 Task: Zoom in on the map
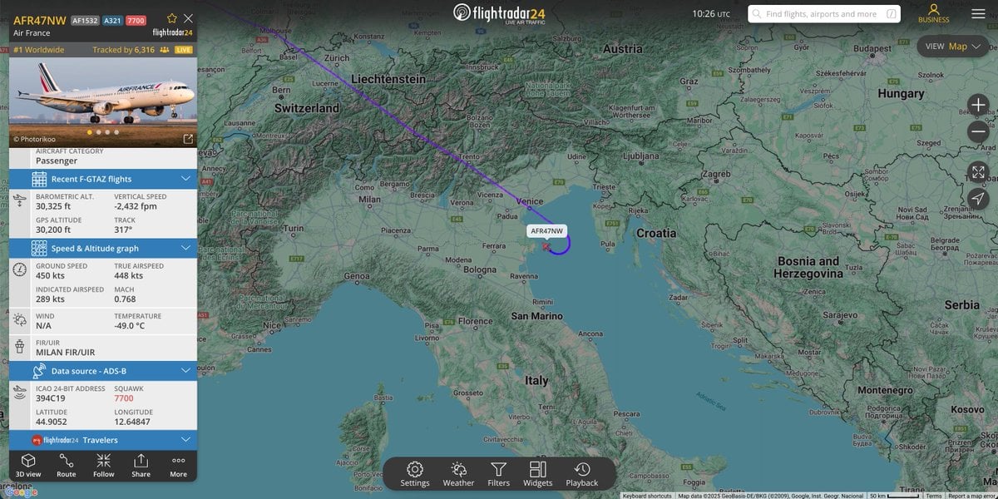978,105
